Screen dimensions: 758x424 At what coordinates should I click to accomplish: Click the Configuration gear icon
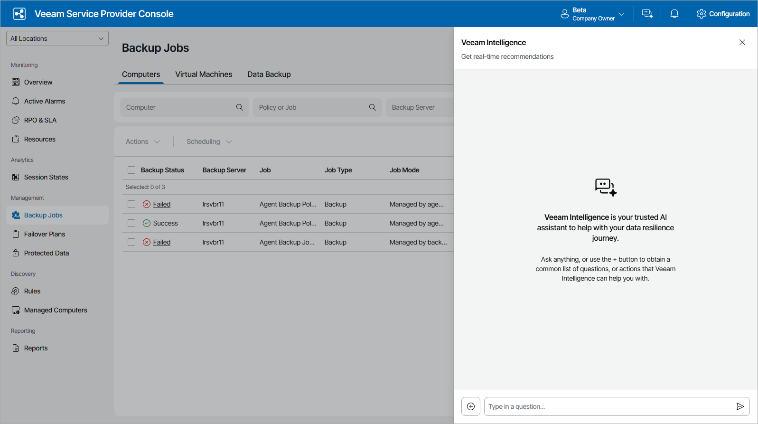pos(701,14)
